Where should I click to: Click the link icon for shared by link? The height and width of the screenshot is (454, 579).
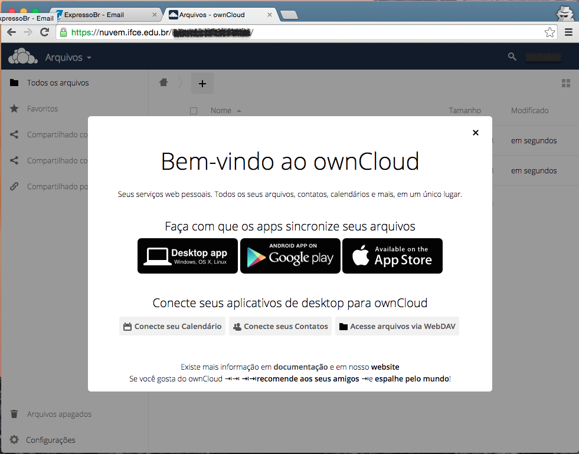(x=14, y=186)
